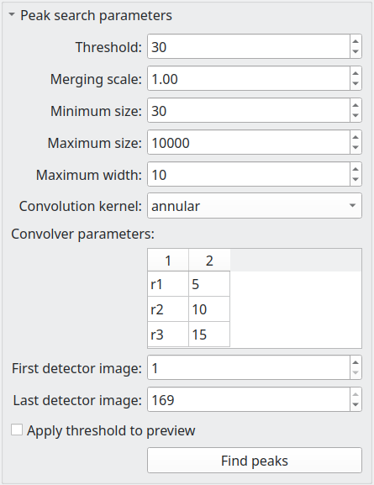Enable Apply threshold to preview checkbox
This screenshot has width=374, height=485.
tap(17, 430)
